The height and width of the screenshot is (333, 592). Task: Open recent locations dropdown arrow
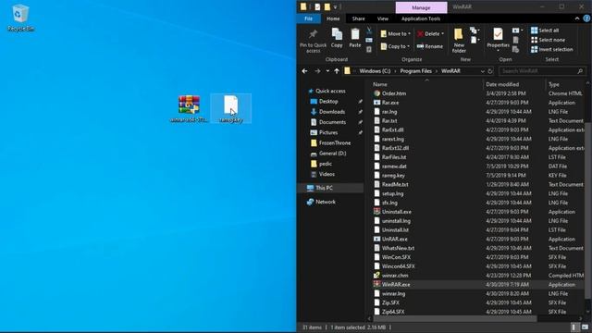(327, 71)
